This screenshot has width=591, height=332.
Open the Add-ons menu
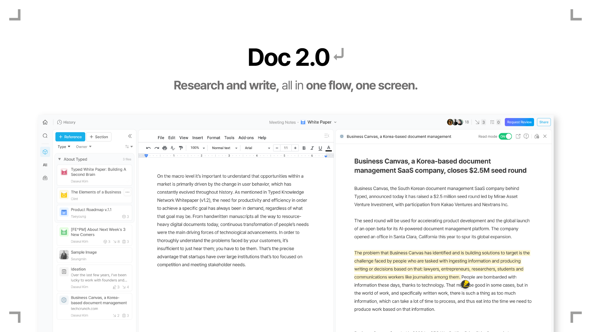[x=246, y=138]
